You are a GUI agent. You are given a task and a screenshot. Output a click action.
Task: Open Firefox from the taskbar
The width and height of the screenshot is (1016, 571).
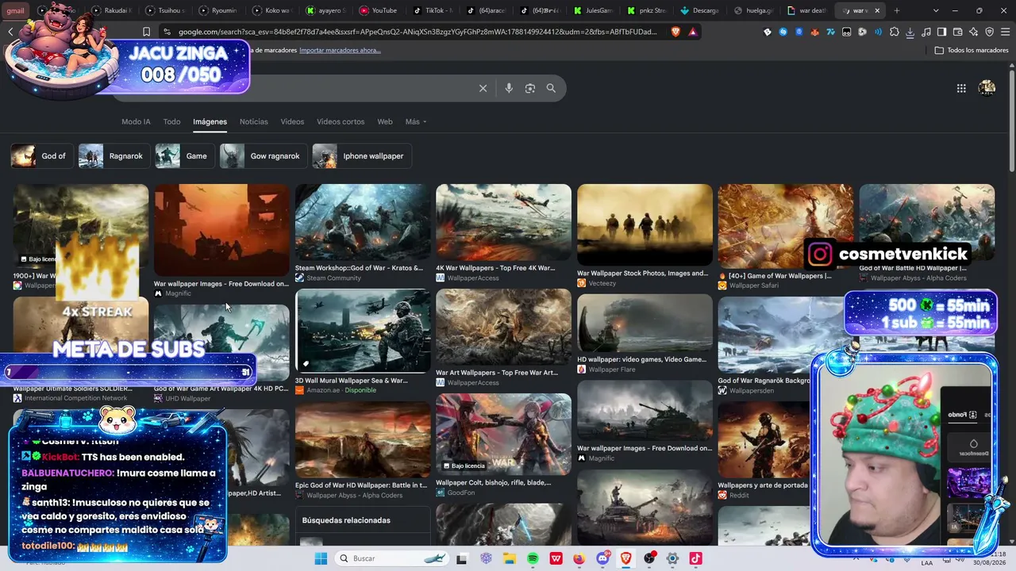[x=579, y=558]
